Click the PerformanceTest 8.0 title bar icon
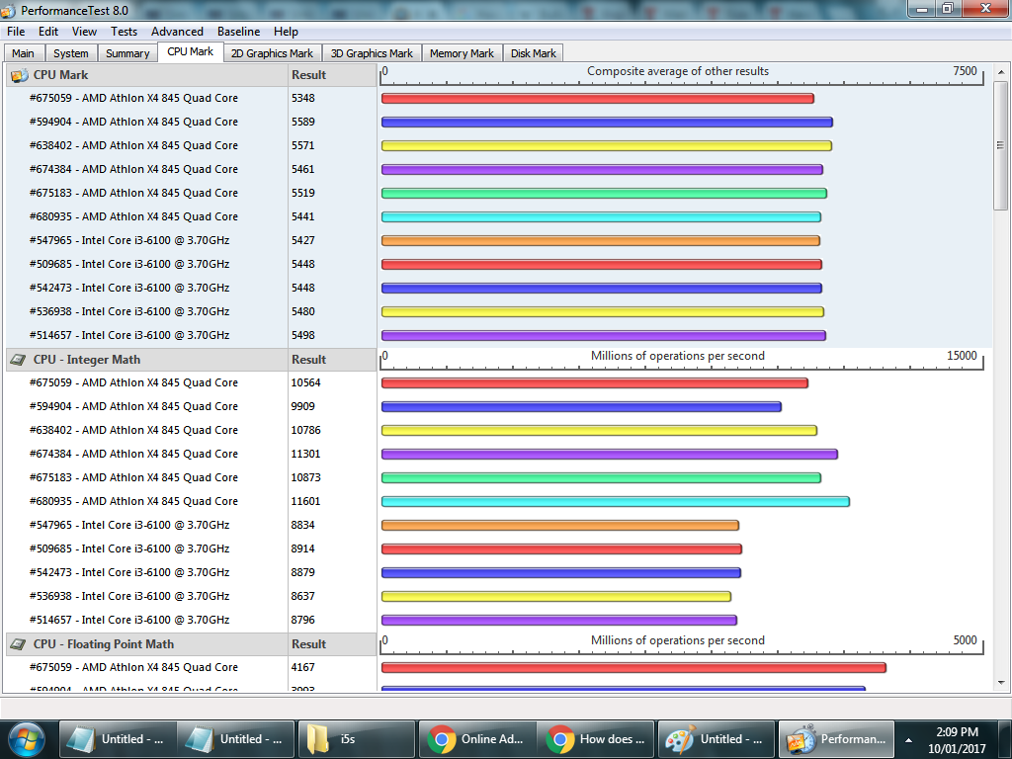Screen dimensions: 1012x759 [8, 10]
